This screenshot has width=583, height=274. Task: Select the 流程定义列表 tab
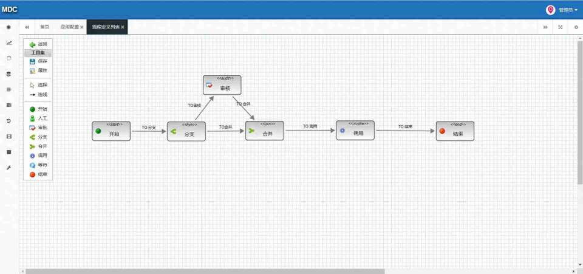coord(106,27)
